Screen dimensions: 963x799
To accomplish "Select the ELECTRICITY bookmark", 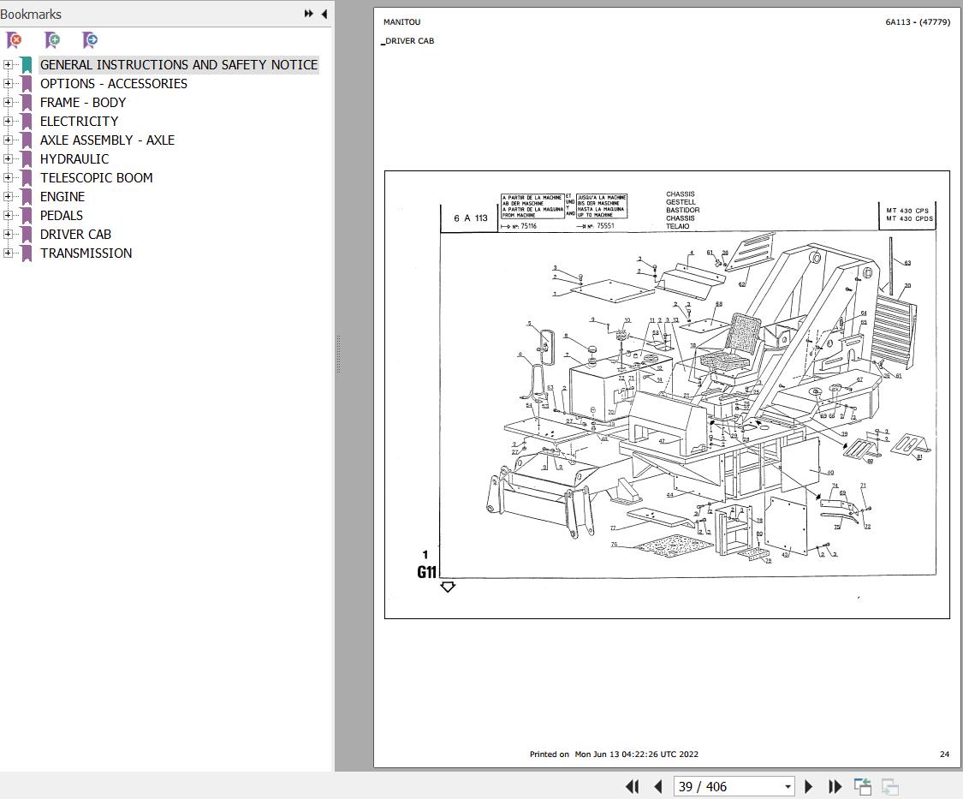I will [79, 121].
